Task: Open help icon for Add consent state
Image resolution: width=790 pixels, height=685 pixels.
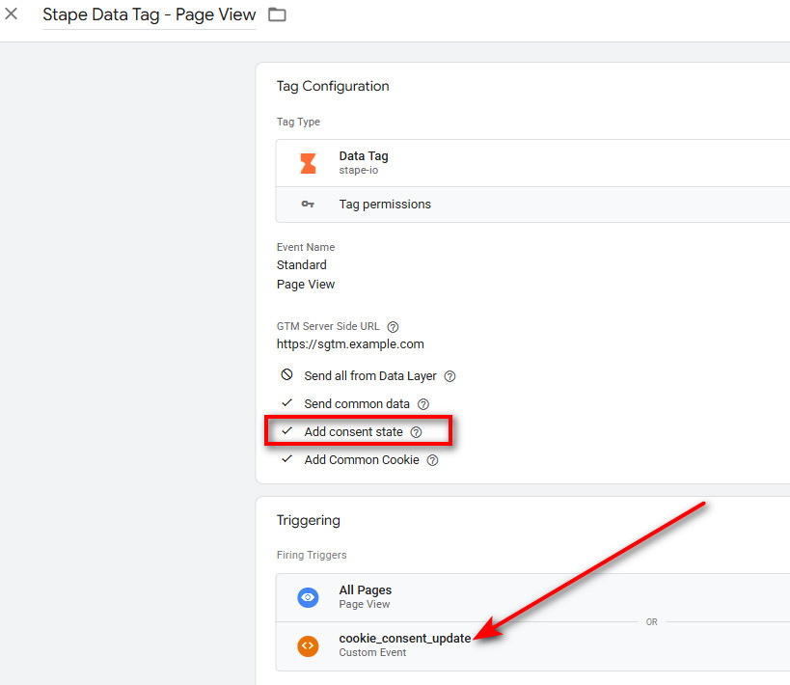Action: point(416,432)
